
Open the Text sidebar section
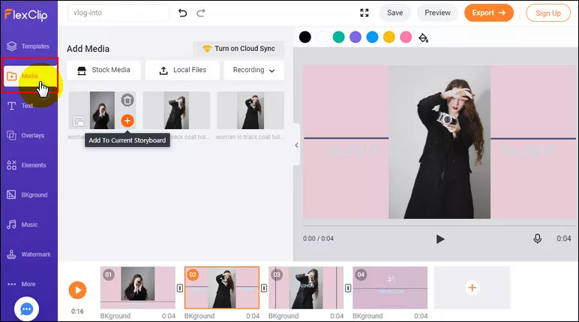(20, 106)
